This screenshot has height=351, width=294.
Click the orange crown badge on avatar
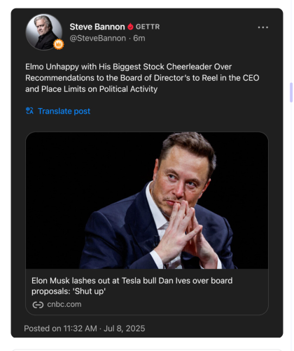pyautogui.click(x=59, y=44)
